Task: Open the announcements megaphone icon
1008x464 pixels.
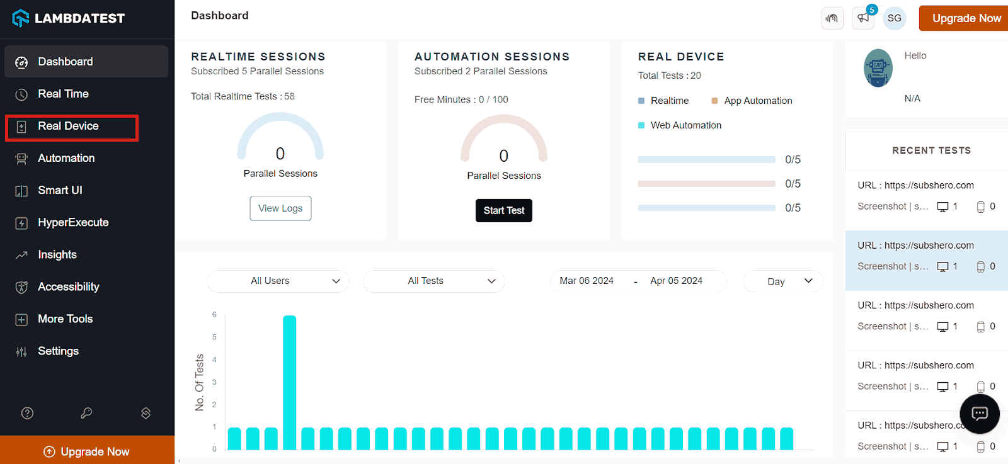Action: (x=863, y=18)
